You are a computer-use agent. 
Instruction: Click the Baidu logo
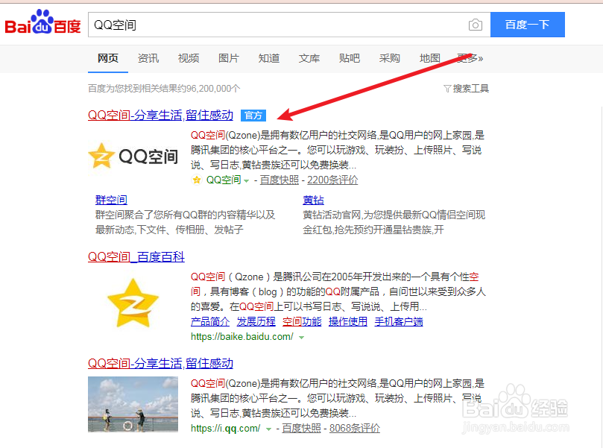click(x=42, y=22)
